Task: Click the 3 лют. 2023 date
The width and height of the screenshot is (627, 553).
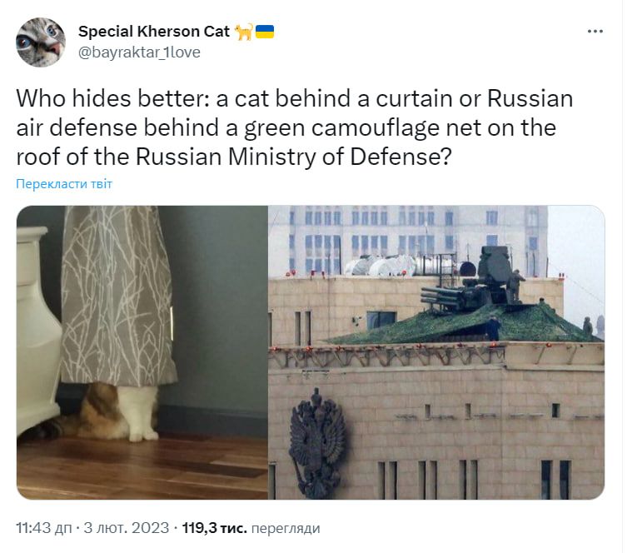Action: (x=127, y=528)
